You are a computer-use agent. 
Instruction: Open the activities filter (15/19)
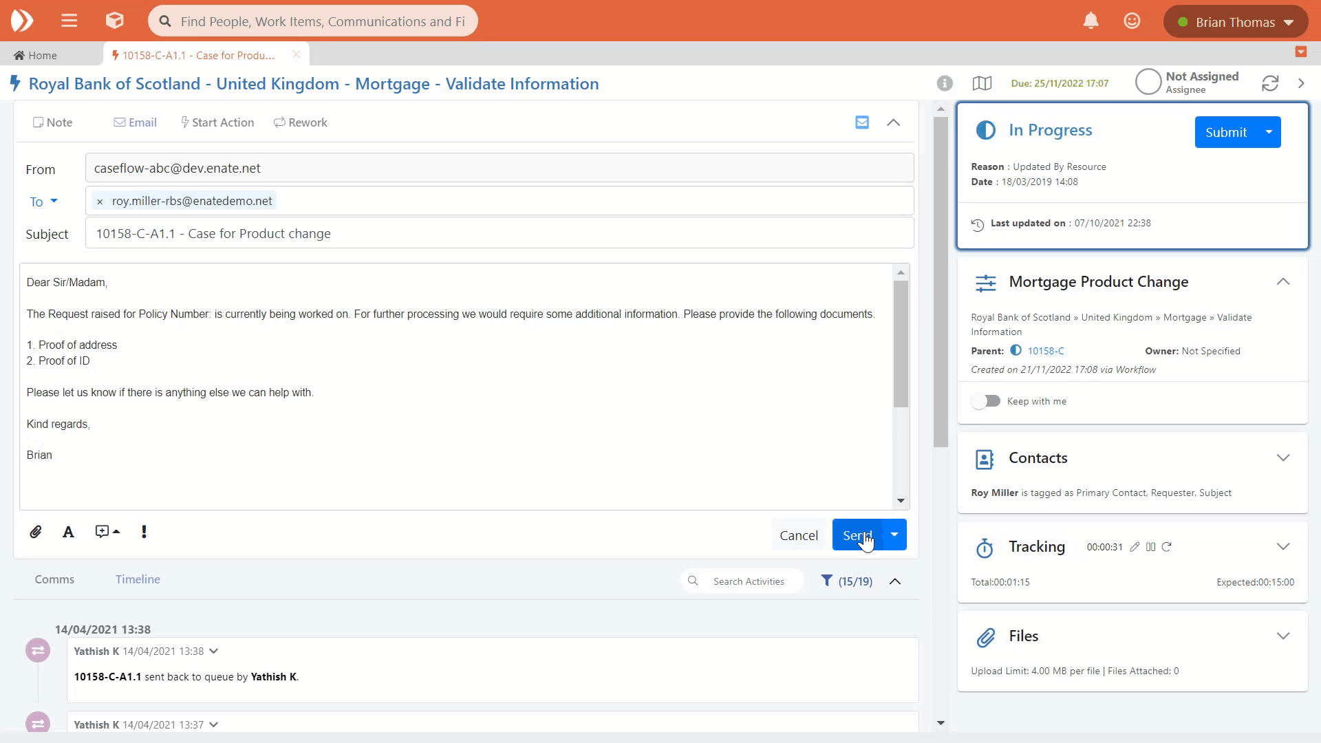pyautogui.click(x=847, y=581)
